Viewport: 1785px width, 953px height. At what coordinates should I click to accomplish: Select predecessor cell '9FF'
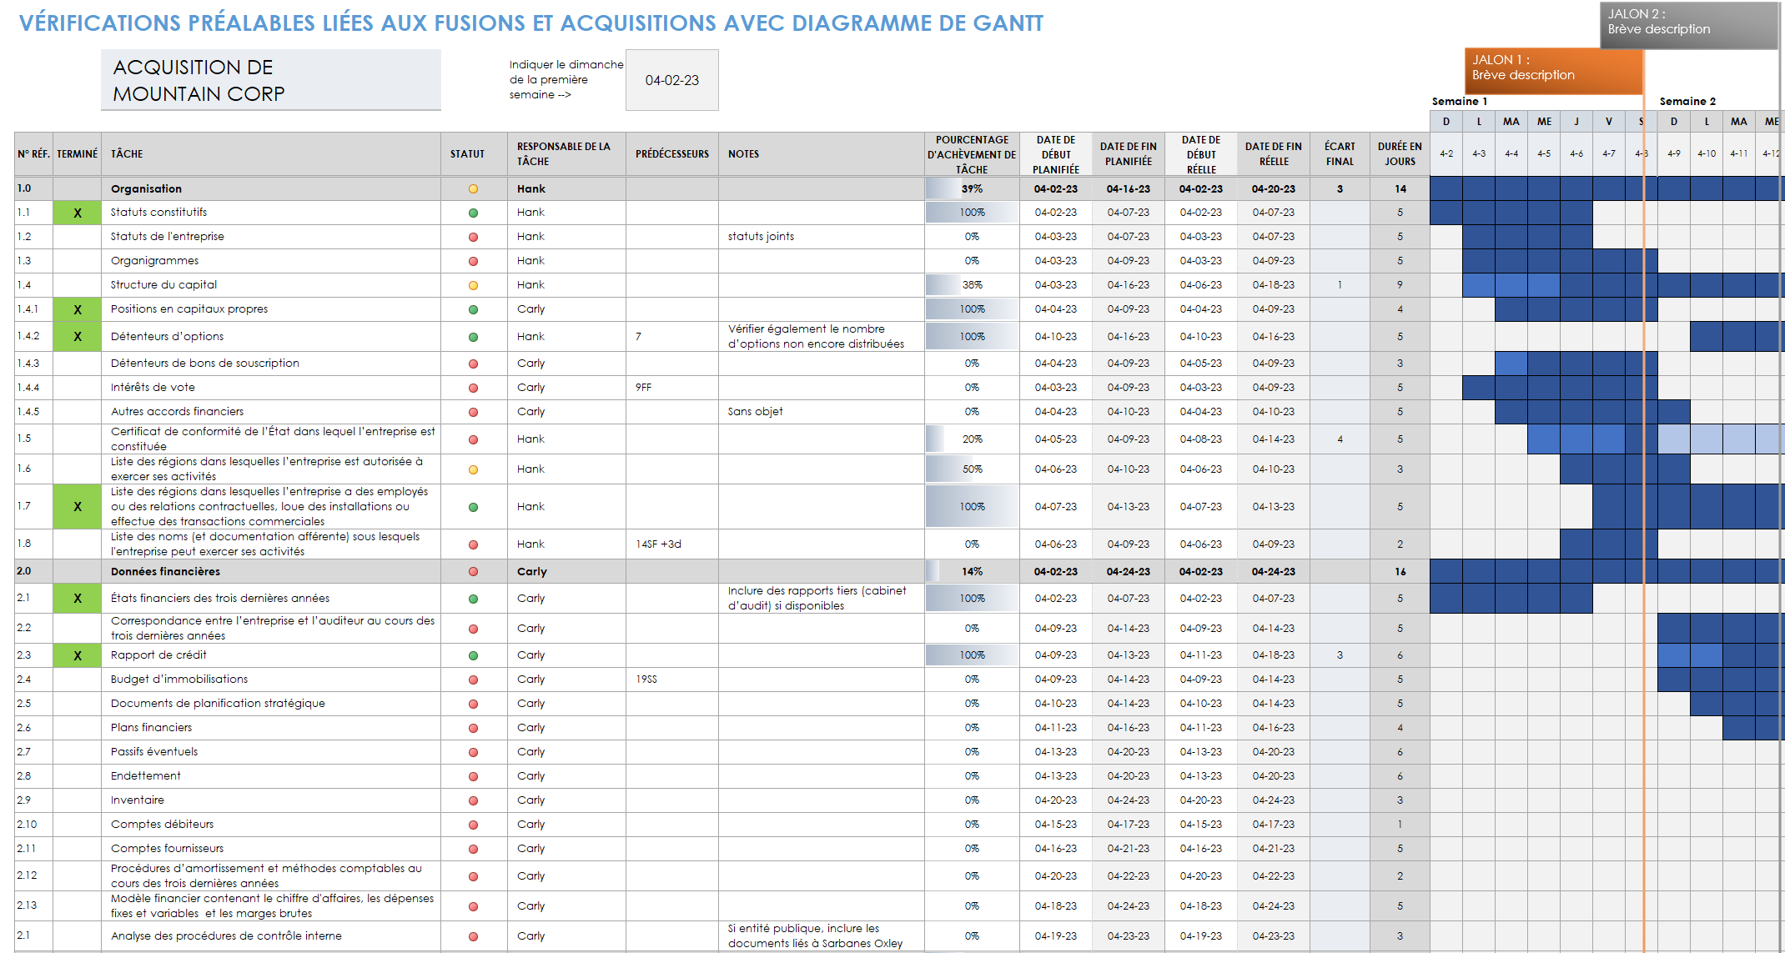[x=672, y=388]
